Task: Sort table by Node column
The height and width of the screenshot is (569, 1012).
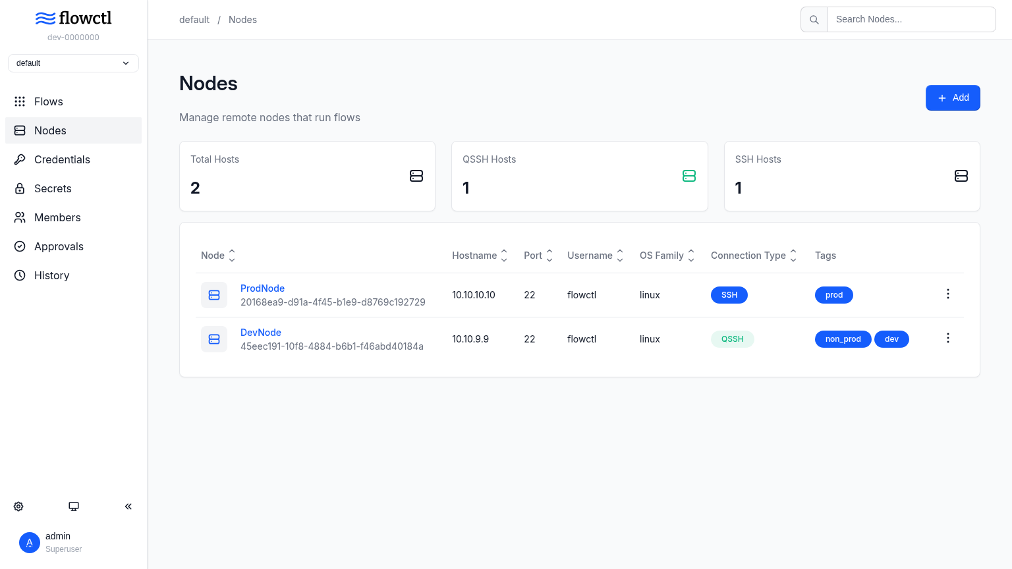Action: (218, 256)
